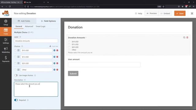The width and height of the screenshot is (196, 110).
Task: Switch to the New Tab browser tab
Action: [x=34, y=2]
